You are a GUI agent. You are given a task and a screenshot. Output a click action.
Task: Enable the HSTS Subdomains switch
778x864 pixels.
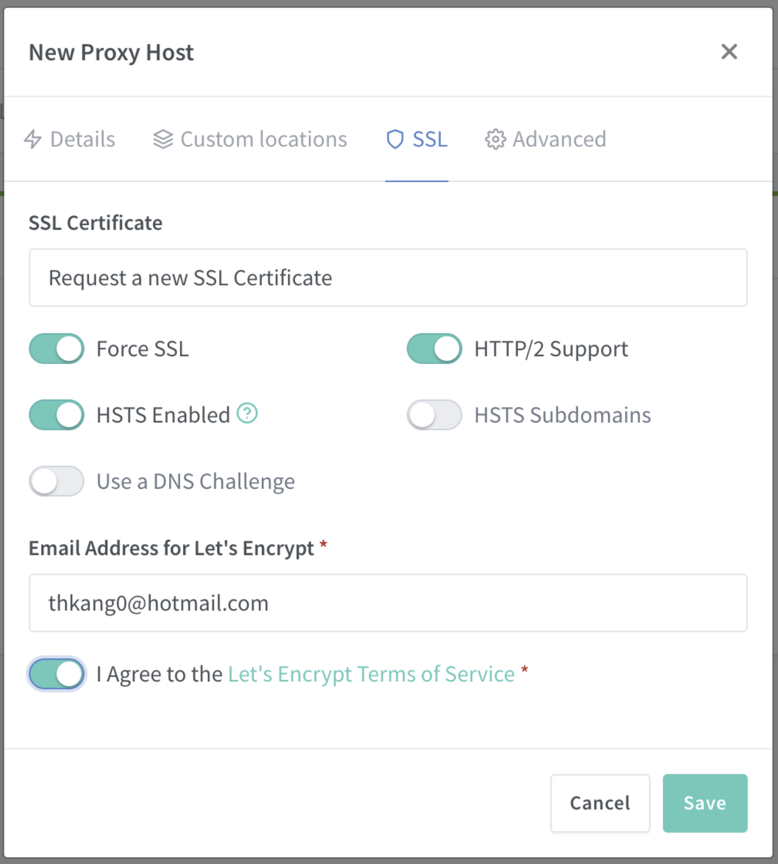435,415
